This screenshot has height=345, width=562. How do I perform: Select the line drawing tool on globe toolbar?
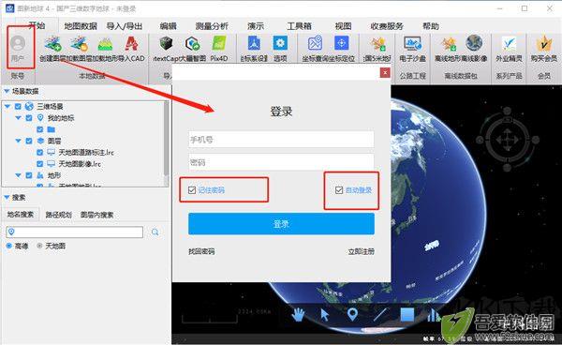[x=380, y=315]
